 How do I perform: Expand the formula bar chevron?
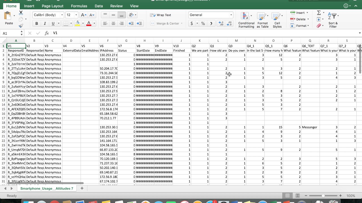click(x=360, y=33)
